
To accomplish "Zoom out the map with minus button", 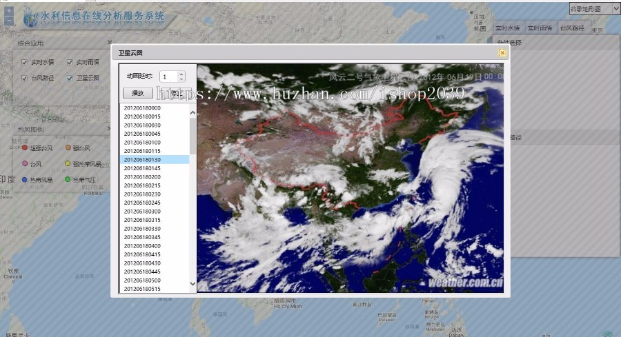I will pyautogui.click(x=9, y=21).
